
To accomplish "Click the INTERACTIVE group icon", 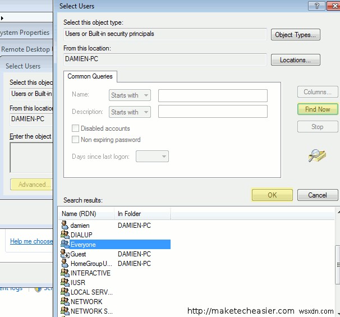I will 65,273.
